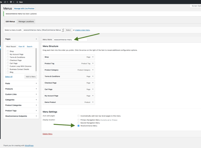
Task: Open the select a menu to edit dropdown
Action: click(43, 30)
